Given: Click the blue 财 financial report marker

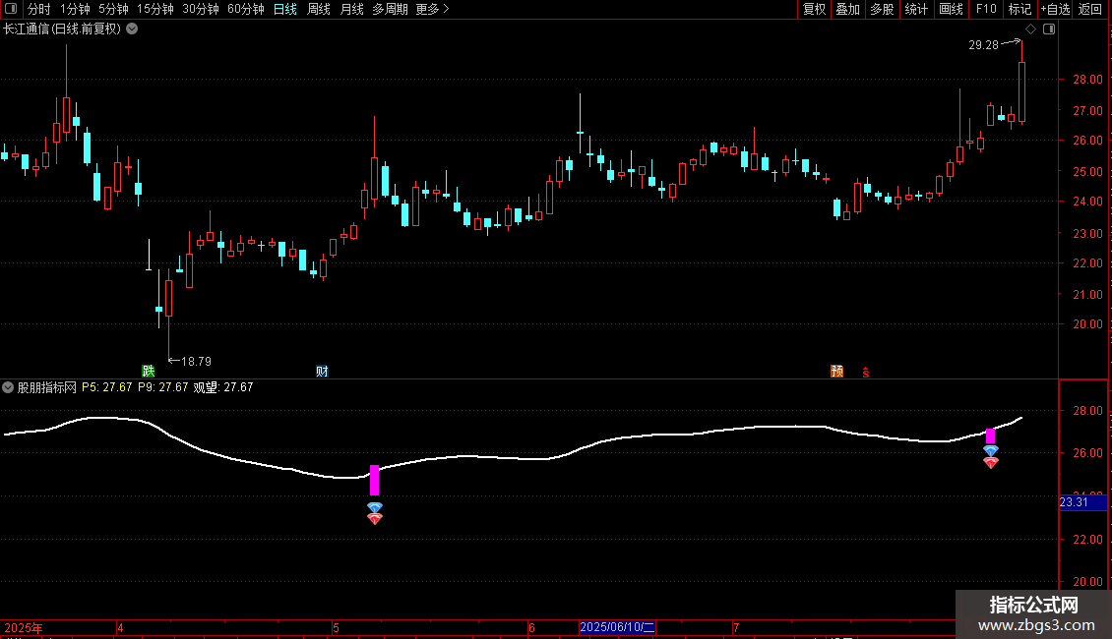Looking at the screenshot, I should (322, 372).
